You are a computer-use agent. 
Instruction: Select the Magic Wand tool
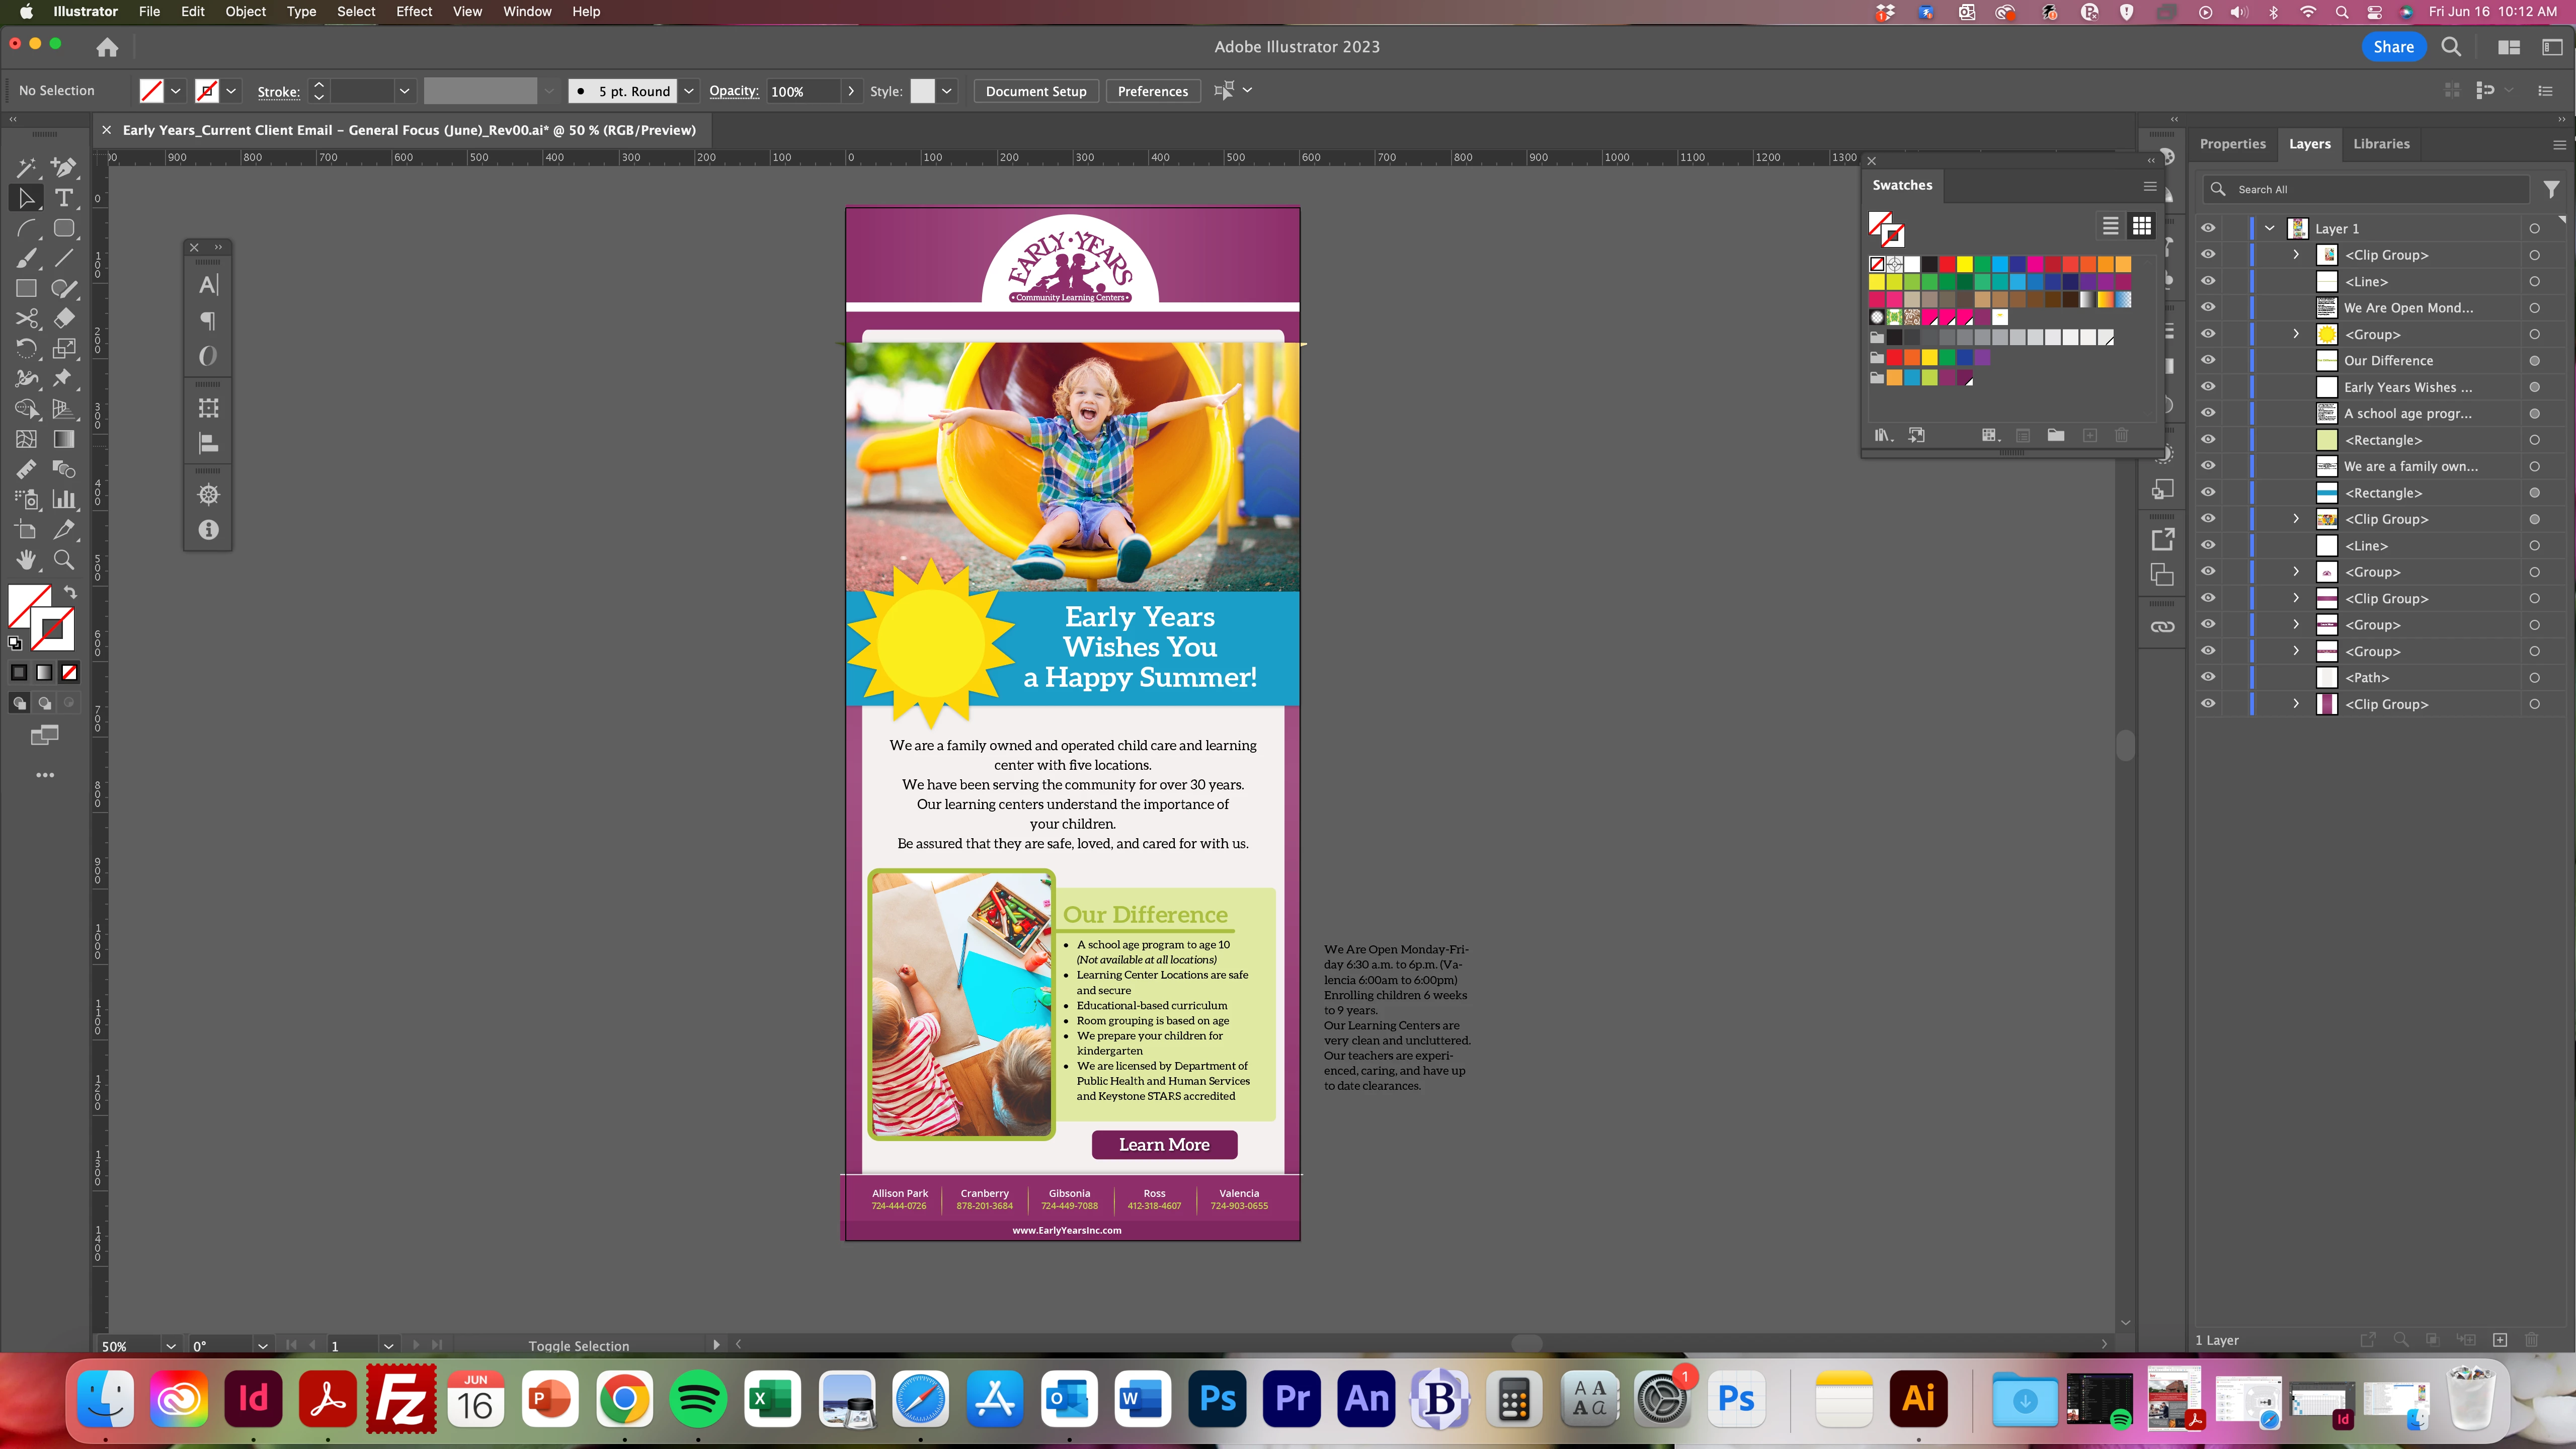click(26, 167)
